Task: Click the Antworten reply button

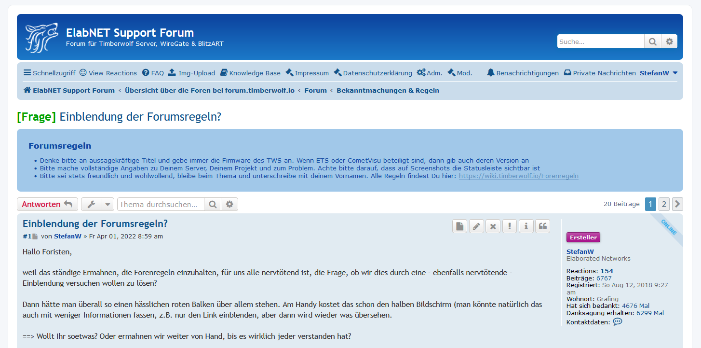Action: (x=47, y=204)
